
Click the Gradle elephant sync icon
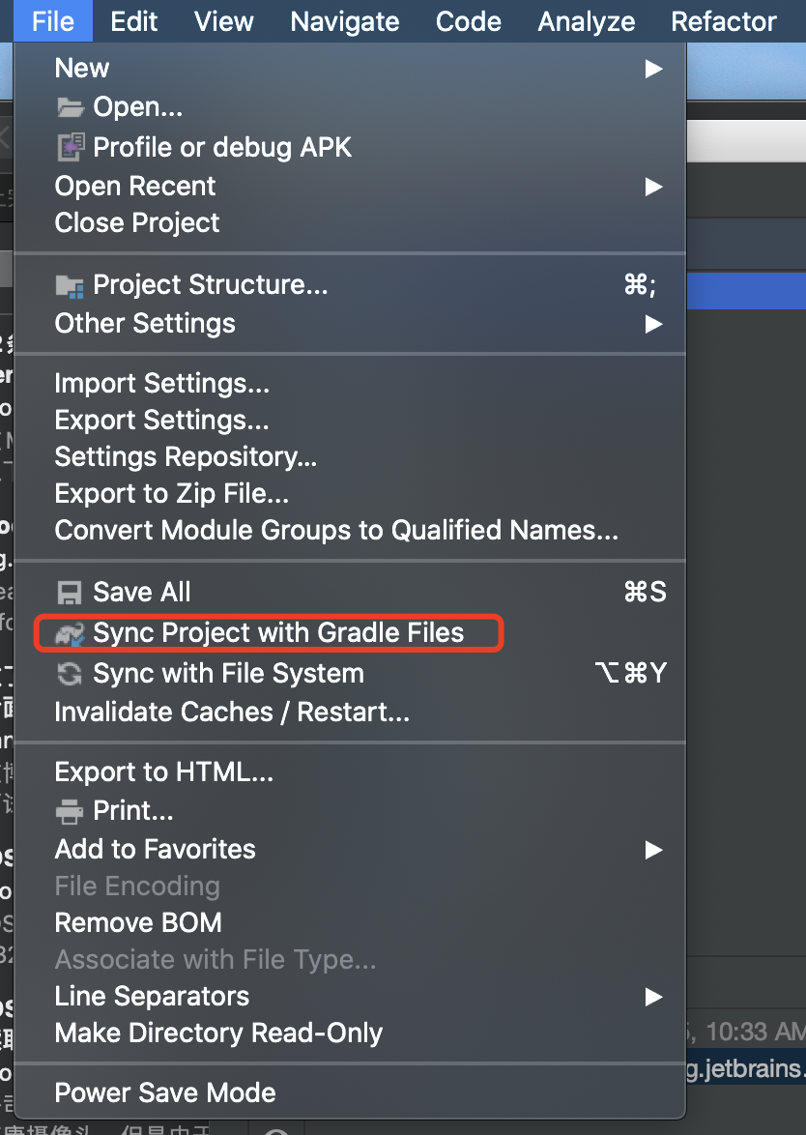click(x=70, y=632)
